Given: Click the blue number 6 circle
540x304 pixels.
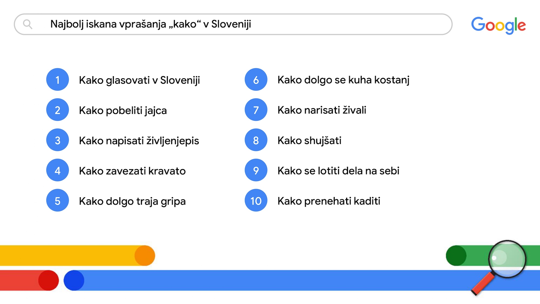Looking at the screenshot, I should point(256,79).
